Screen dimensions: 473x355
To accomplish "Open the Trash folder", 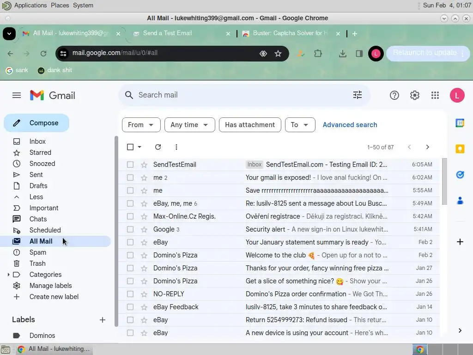I will tap(37, 263).
